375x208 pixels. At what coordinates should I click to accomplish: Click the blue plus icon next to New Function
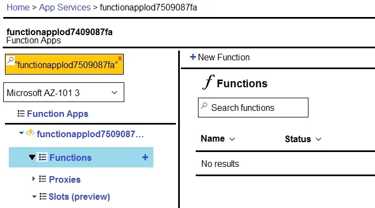[193, 57]
